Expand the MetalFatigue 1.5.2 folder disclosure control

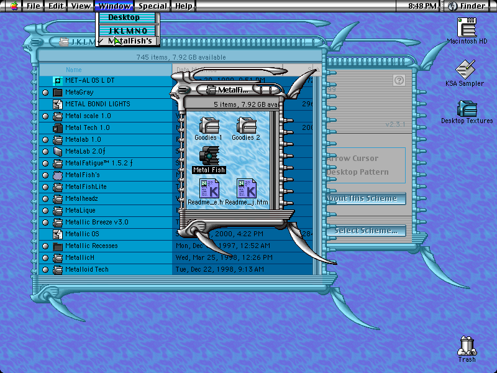click(45, 163)
